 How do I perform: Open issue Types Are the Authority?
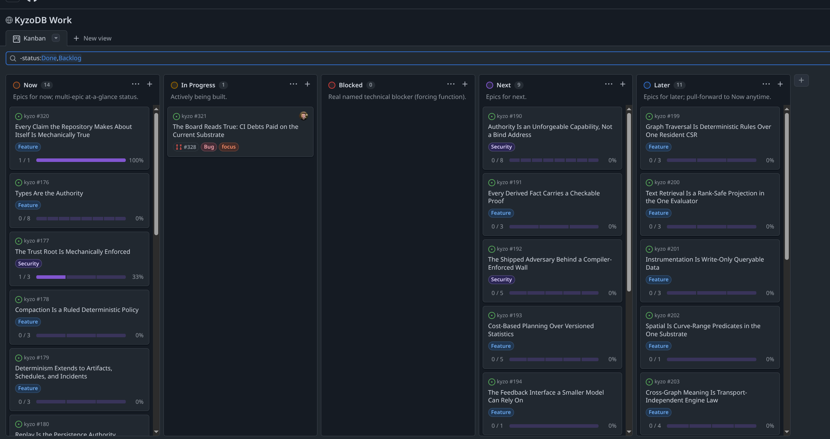pyautogui.click(x=49, y=193)
